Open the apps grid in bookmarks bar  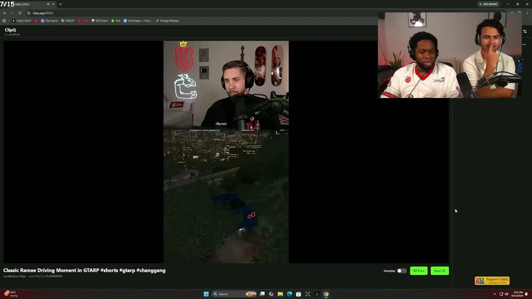pos(4,21)
